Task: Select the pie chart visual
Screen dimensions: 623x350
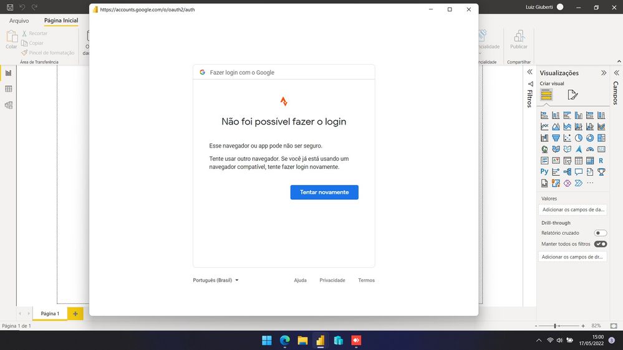Action: 579,138
